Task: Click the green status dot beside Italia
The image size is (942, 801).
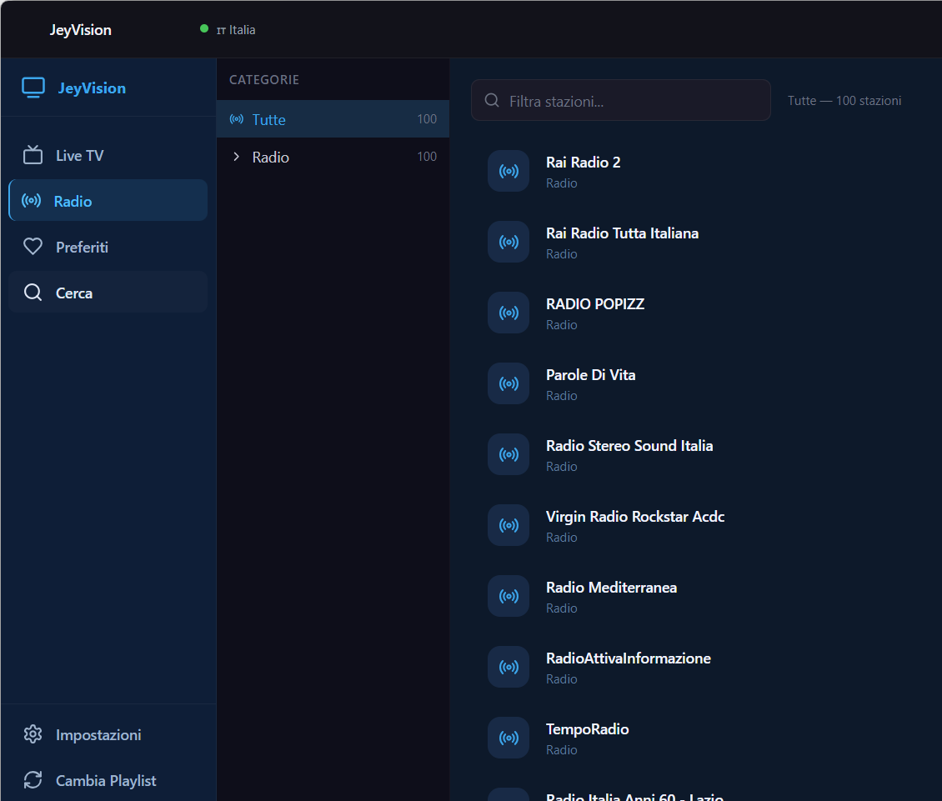Action: click(204, 28)
